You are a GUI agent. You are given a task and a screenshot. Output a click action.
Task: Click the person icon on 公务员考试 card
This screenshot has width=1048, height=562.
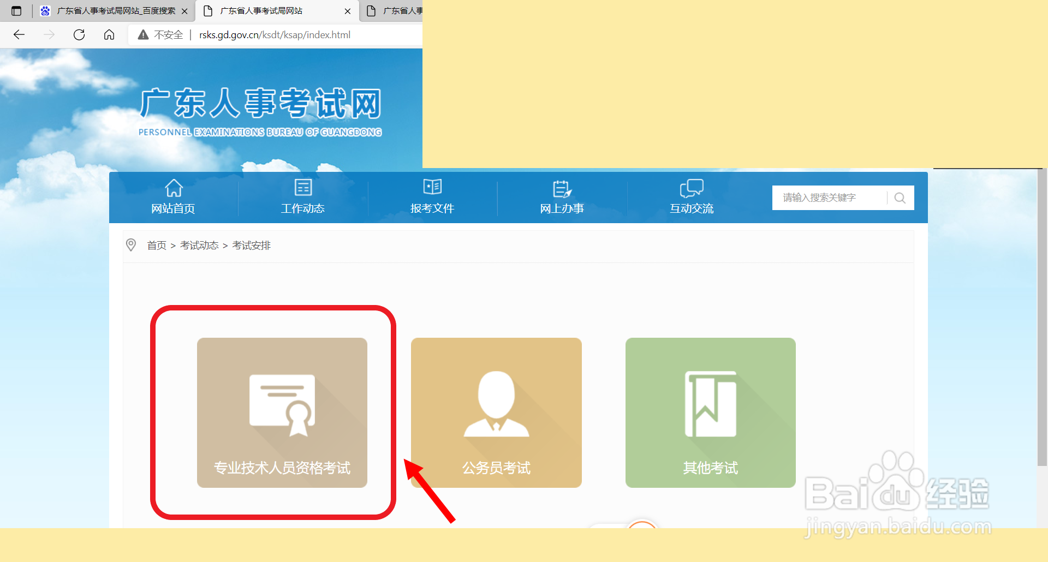point(496,404)
